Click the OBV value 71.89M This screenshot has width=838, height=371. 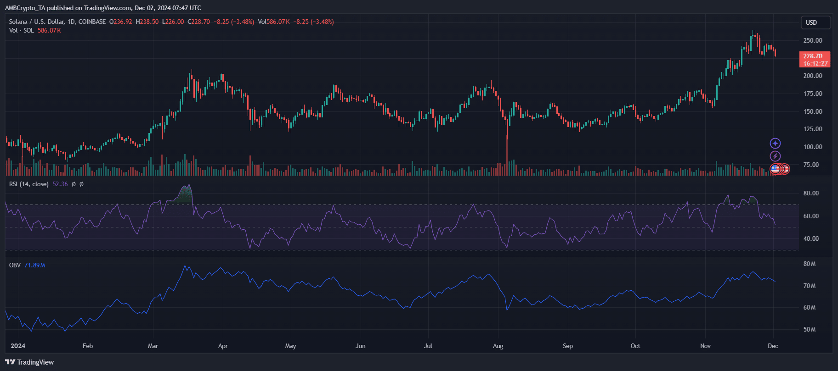coord(35,265)
